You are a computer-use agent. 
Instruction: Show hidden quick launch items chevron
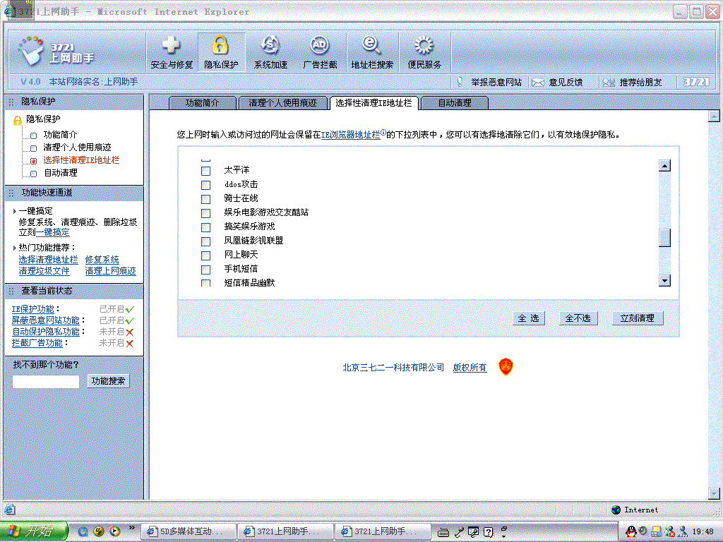tap(132, 528)
